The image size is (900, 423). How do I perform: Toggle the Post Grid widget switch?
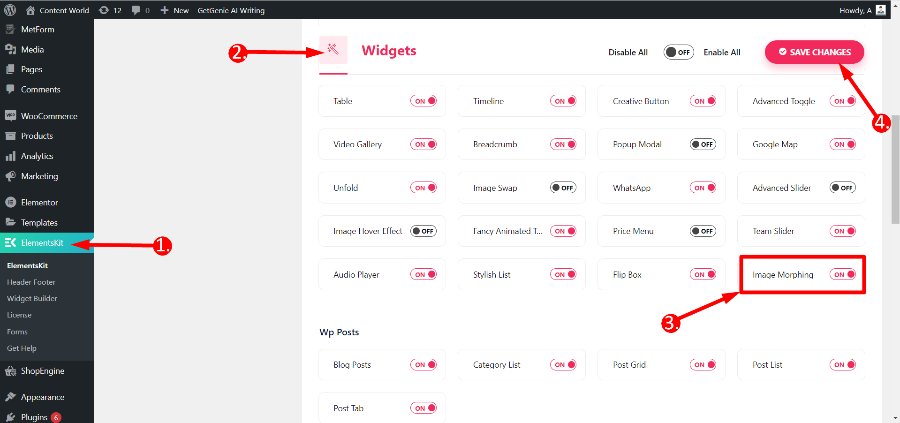(703, 364)
